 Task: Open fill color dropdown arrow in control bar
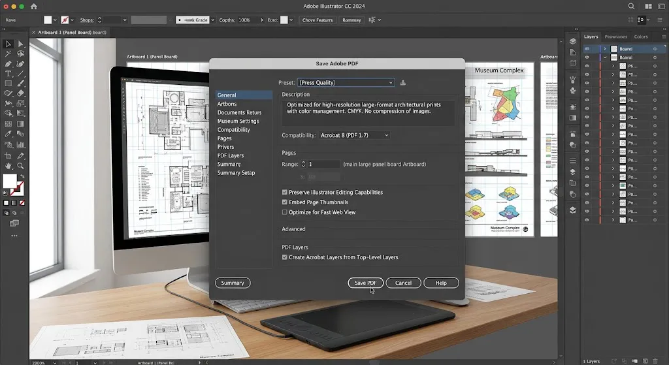[55, 20]
